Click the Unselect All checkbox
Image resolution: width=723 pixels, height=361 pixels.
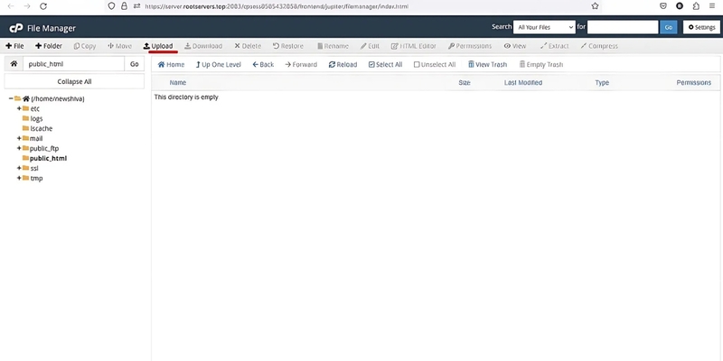coord(435,65)
